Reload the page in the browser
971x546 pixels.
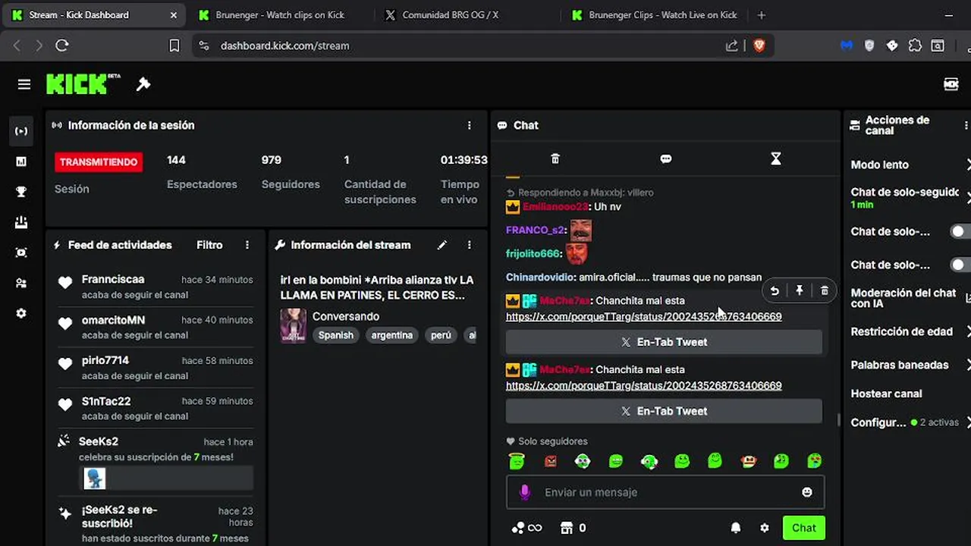click(x=62, y=45)
